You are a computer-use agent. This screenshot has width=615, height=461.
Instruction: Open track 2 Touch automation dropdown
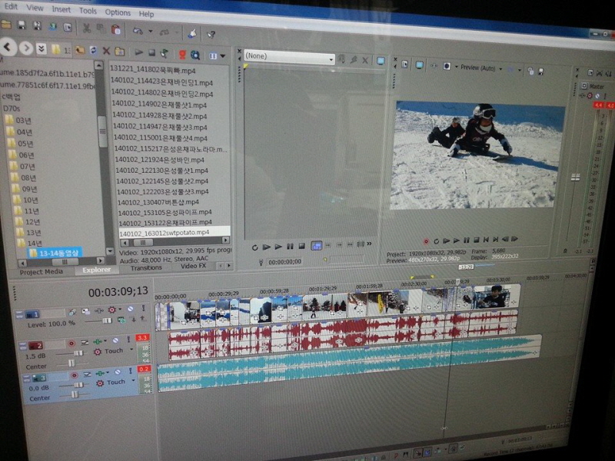tap(131, 350)
